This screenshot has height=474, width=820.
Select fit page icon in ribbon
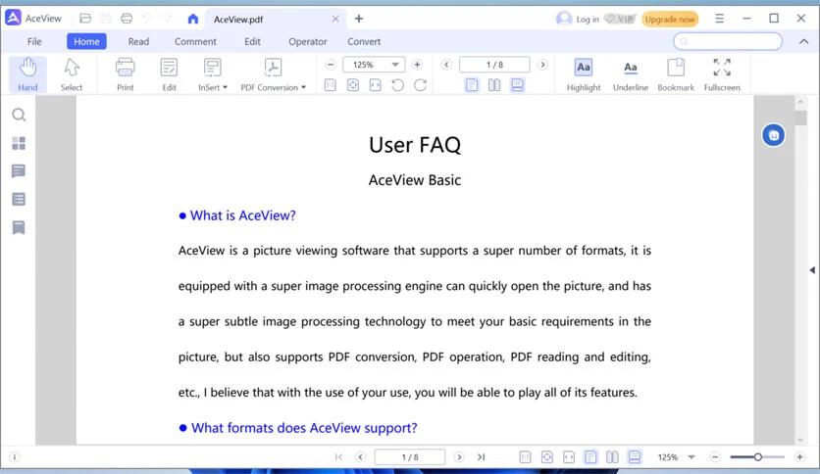(353, 84)
